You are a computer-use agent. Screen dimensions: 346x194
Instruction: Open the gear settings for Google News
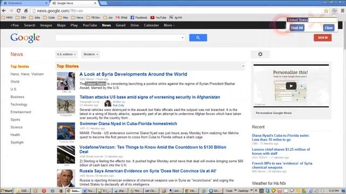coord(260,54)
